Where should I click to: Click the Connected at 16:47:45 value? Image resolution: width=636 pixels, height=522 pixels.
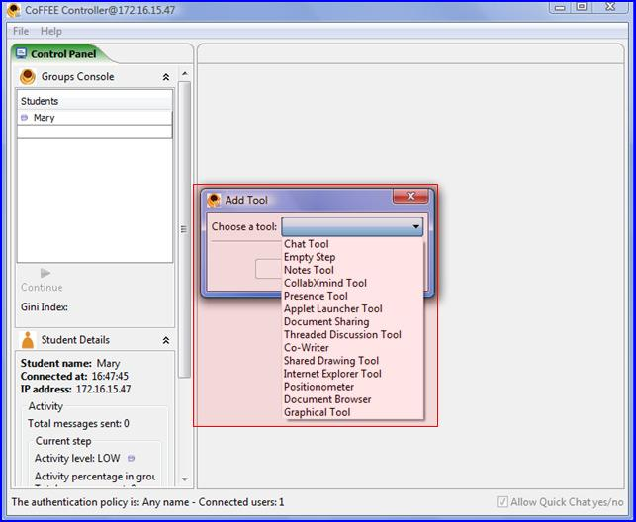[110, 376]
